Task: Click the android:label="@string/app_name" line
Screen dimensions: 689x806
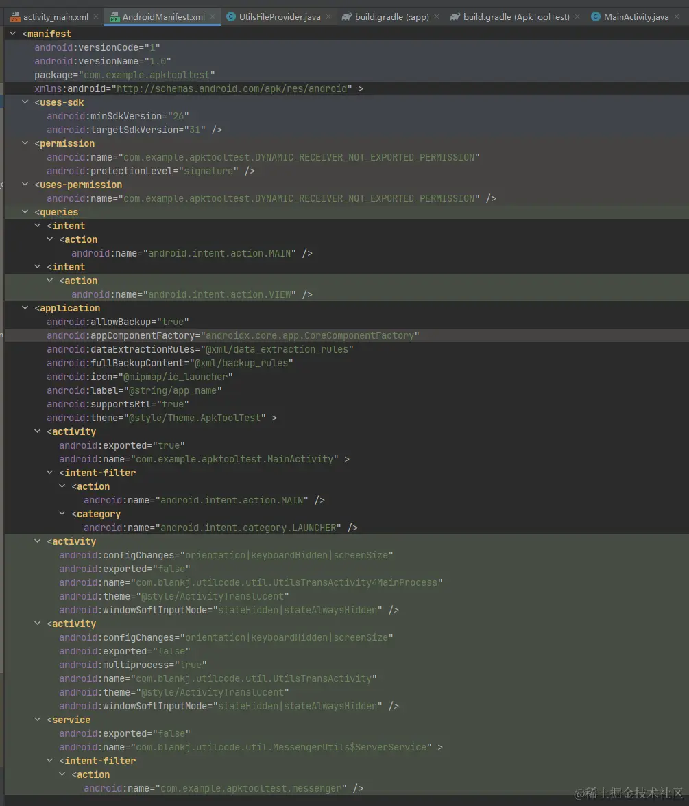Action: [134, 391]
